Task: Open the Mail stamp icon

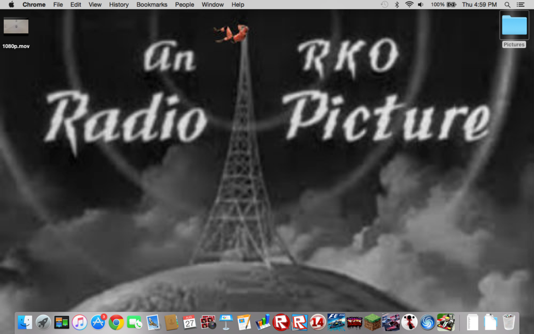Action: point(153,322)
